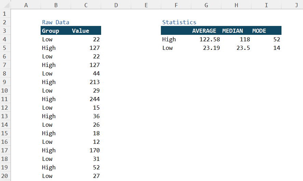Select column E header
Screen dimensions: 303x181
pyautogui.click(x=146, y=5)
